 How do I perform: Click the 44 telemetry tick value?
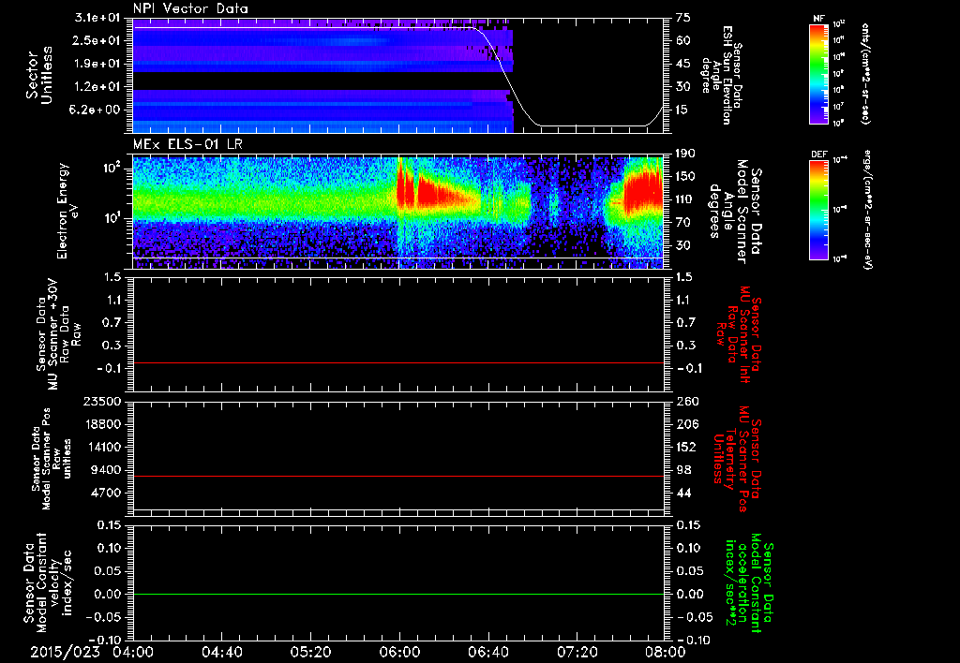[683, 493]
